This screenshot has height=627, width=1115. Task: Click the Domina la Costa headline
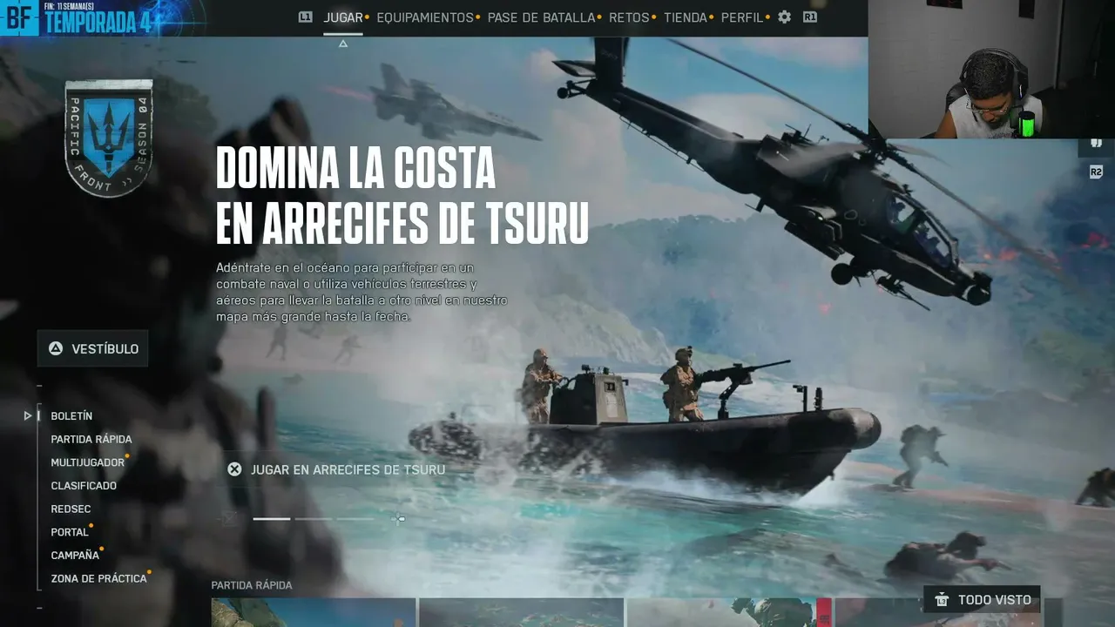click(402, 195)
